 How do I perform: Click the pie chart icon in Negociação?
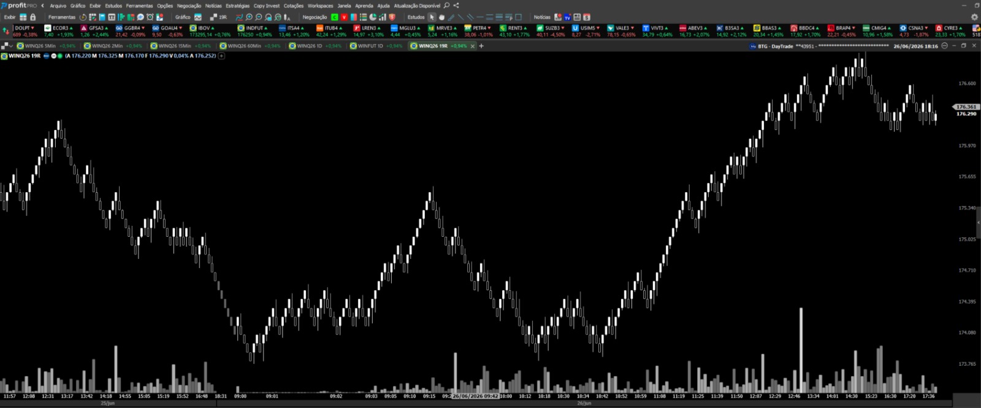point(373,17)
